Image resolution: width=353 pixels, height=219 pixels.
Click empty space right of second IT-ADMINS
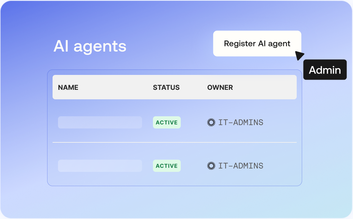281,166
